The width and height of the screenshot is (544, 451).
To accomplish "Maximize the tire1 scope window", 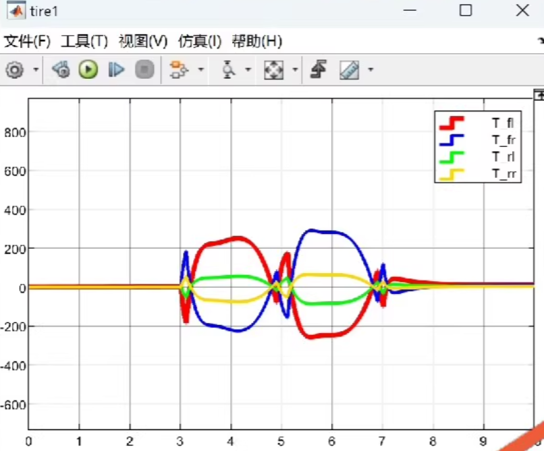I will tap(466, 10).
